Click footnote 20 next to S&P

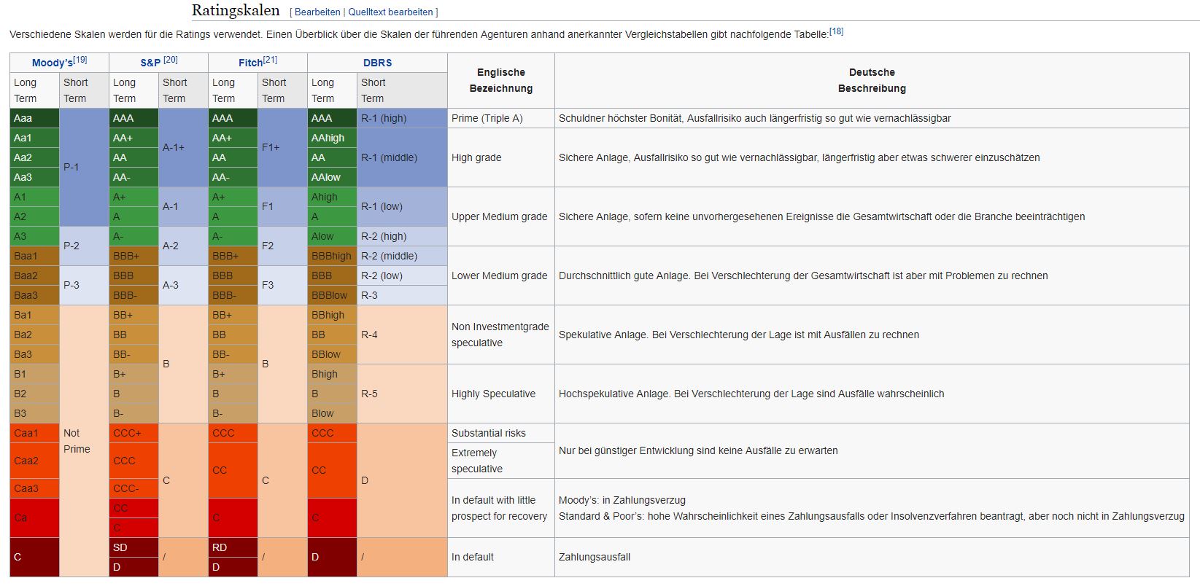171,60
